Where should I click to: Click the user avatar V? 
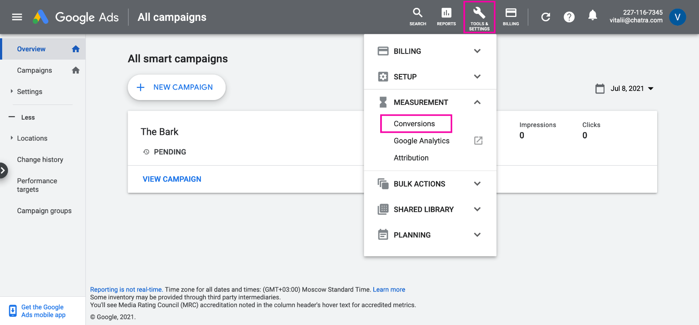click(x=677, y=17)
